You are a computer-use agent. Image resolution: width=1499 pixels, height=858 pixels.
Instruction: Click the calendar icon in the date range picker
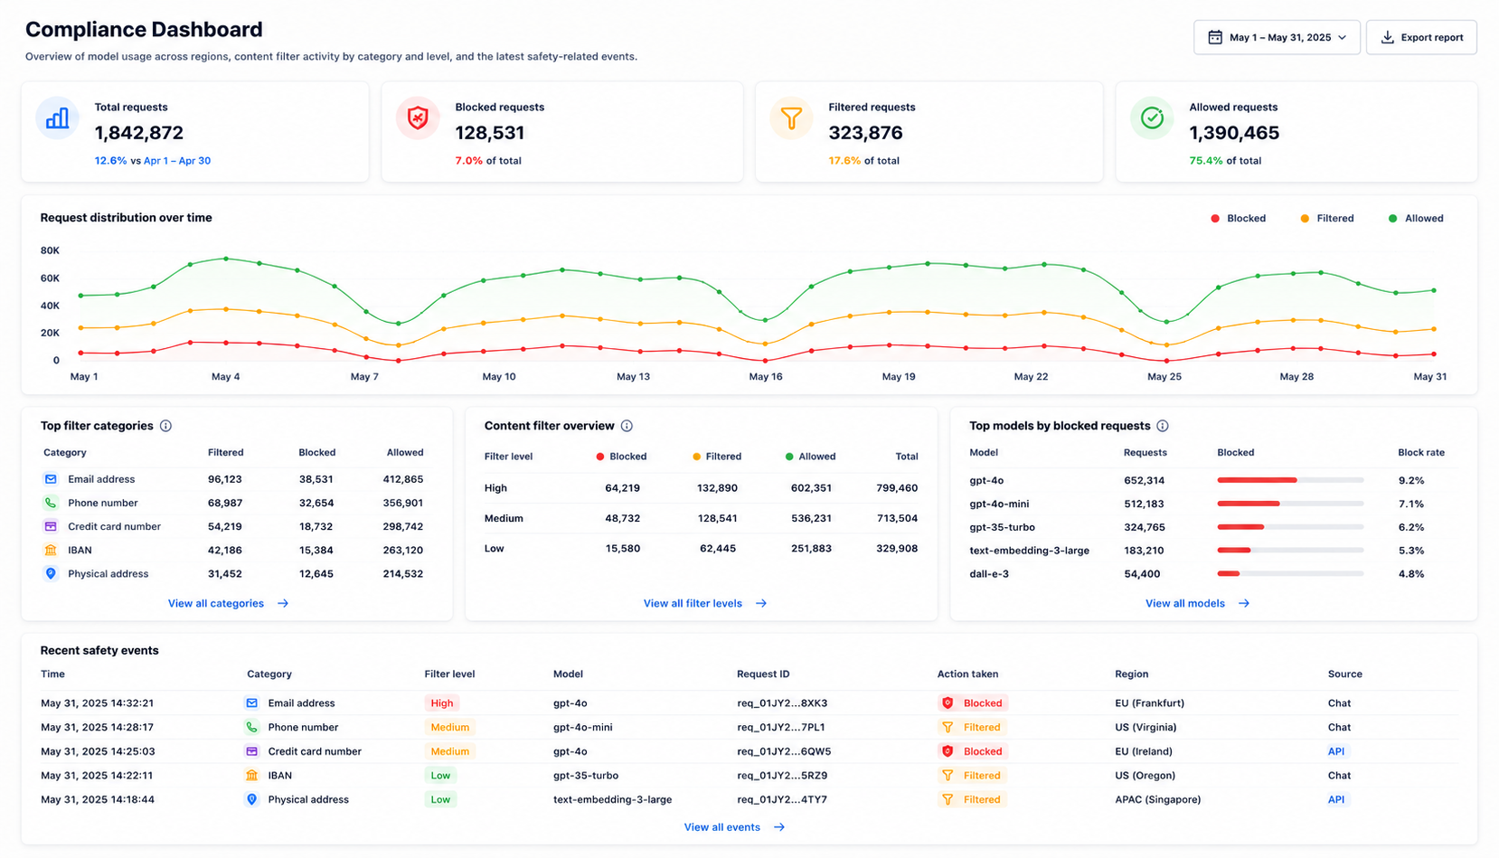point(1215,37)
